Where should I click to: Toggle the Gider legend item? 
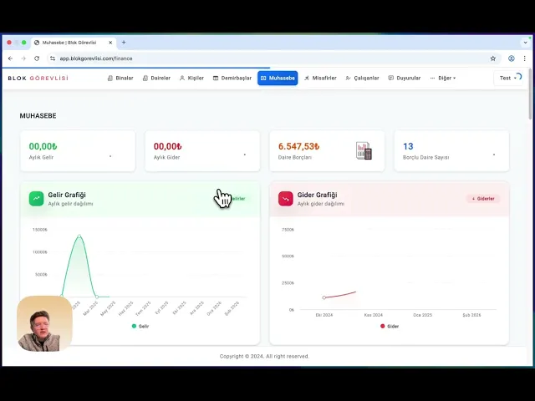(x=390, y=327)
